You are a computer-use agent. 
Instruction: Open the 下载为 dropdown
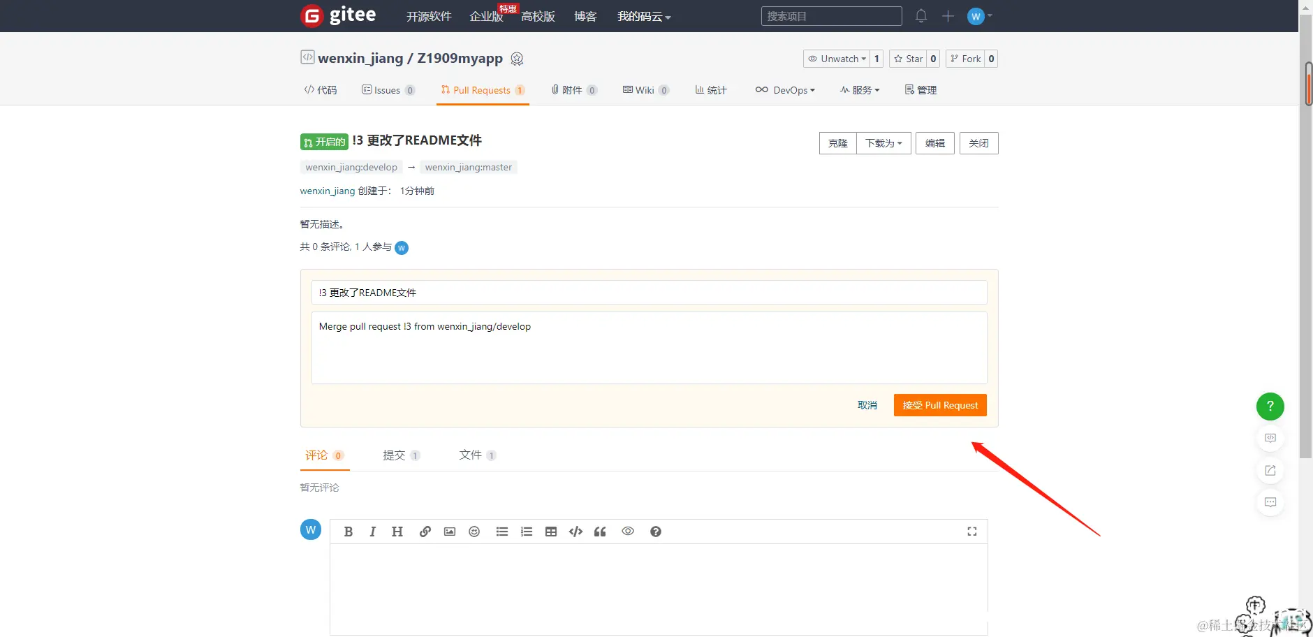pyautogui.click(x=883, y=143)
